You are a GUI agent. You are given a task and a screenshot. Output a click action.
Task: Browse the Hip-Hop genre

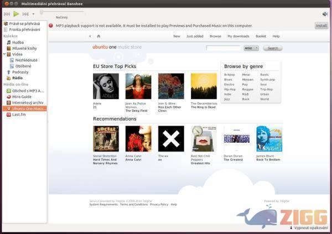[230, 89]
